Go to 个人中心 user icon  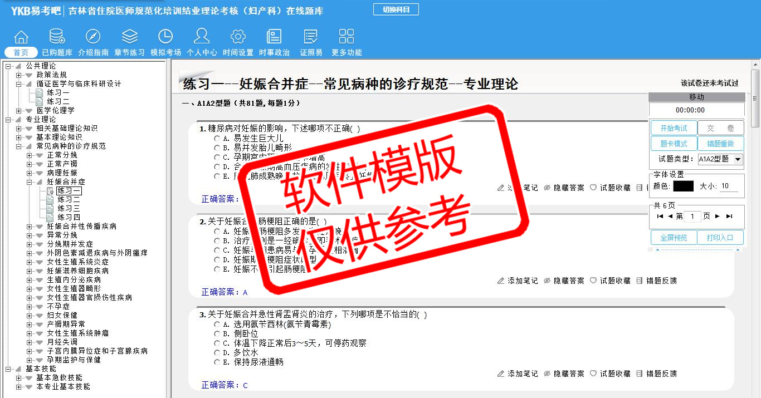[202, 37]
